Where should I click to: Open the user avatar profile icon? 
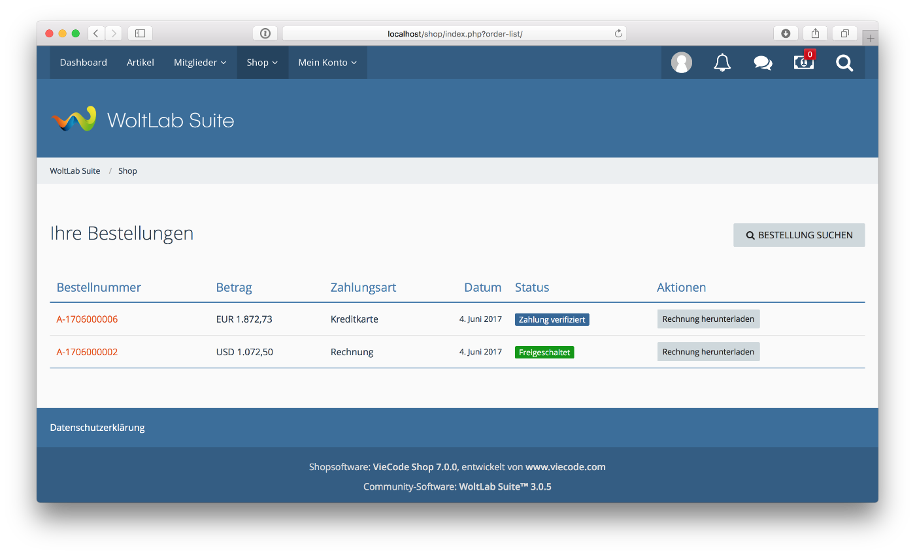point(681,63)
